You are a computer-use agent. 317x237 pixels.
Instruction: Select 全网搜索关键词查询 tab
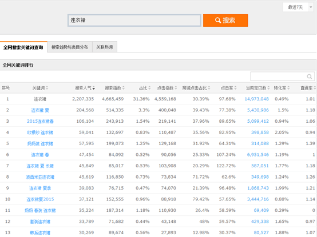tap(23, 47)
